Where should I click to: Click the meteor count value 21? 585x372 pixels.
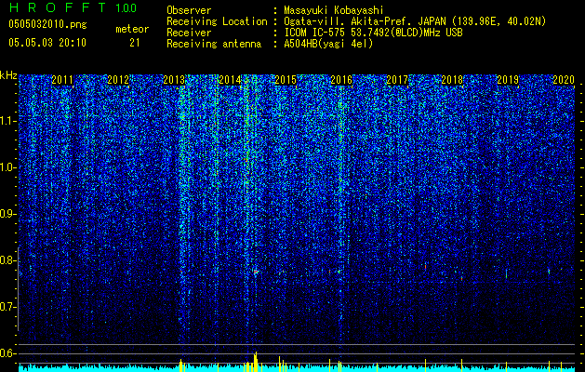click(x=134, y=43)
